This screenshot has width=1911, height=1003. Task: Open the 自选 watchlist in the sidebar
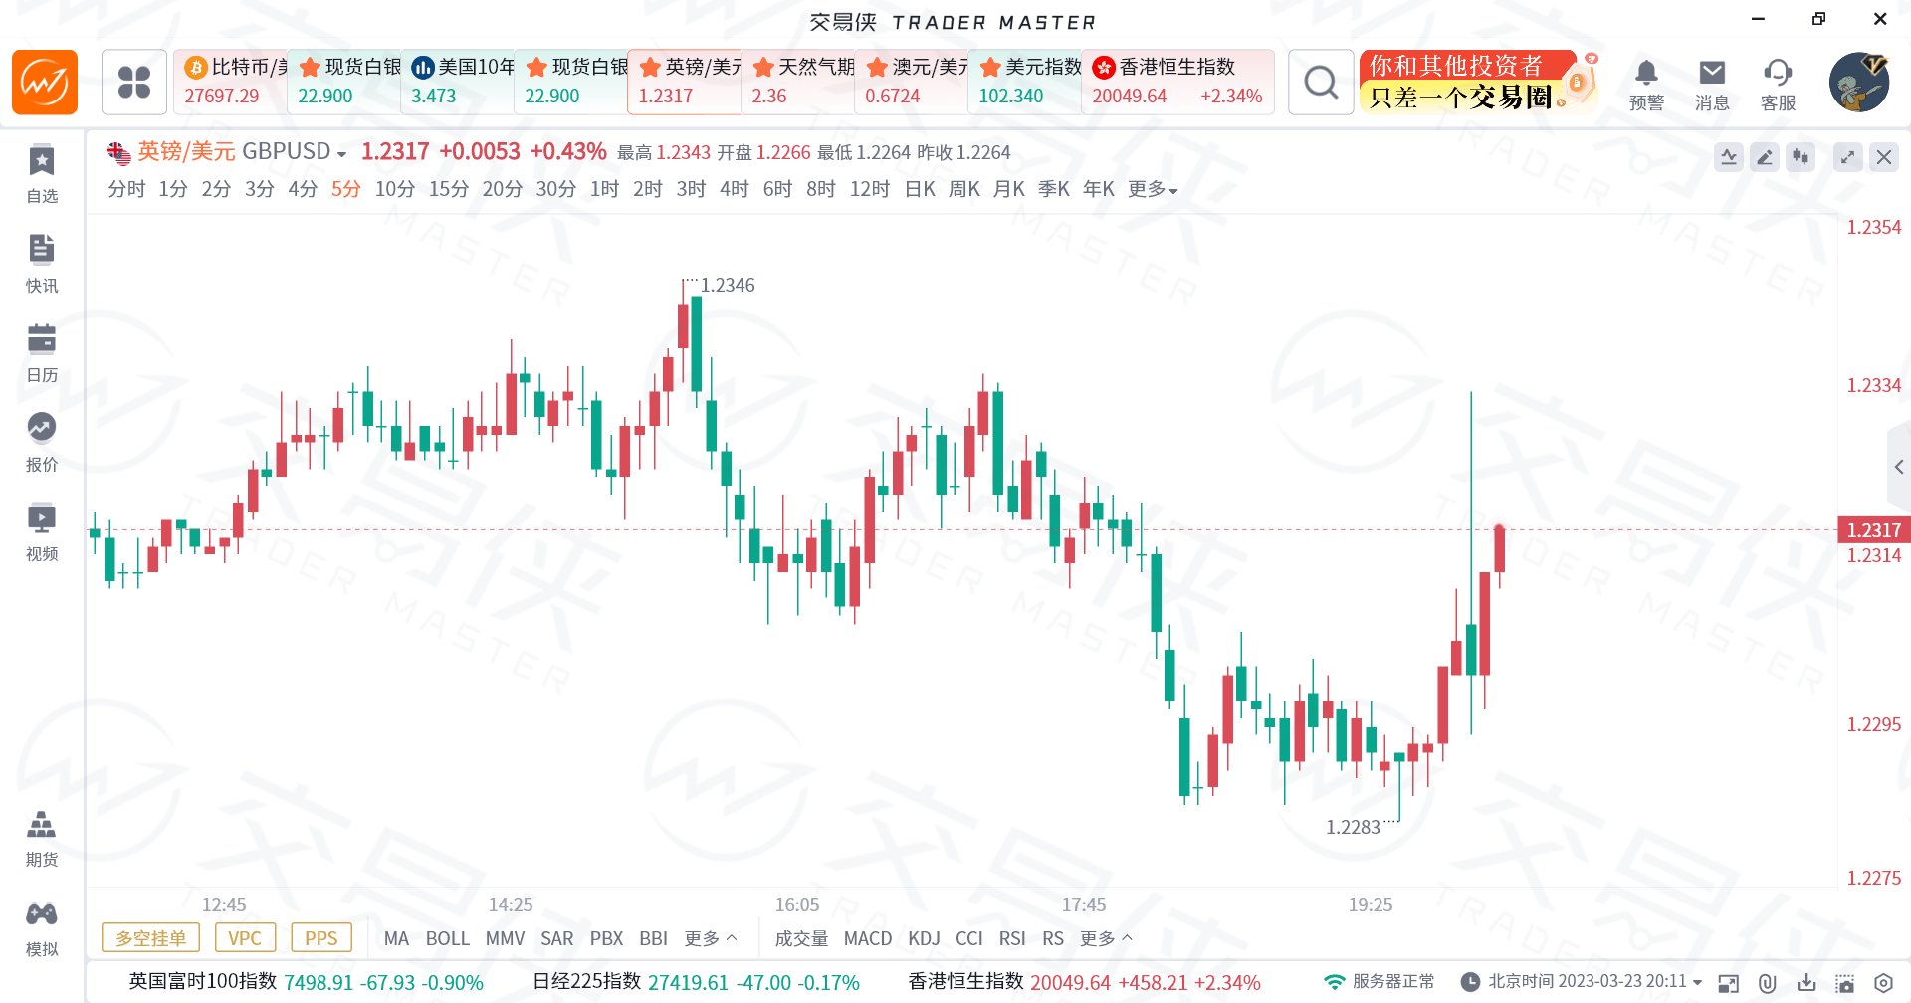(x=42, y=174)
